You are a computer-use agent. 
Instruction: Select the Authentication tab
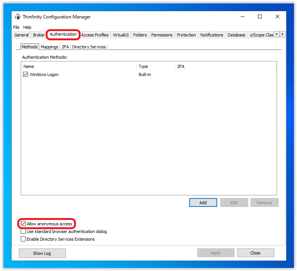pyautogui.click(x=63, y=34)
